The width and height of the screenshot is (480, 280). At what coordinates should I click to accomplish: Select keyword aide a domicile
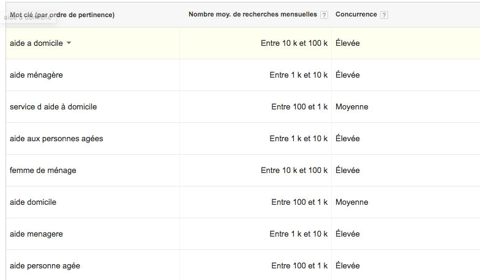pyautogui.click(x=36, y=43)
